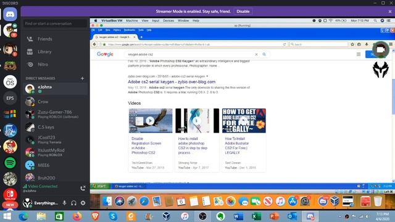Create a new direct message with plus icon
Viewport: 395px width, 222px height.
pyautogui.click(x=82, y=78)
